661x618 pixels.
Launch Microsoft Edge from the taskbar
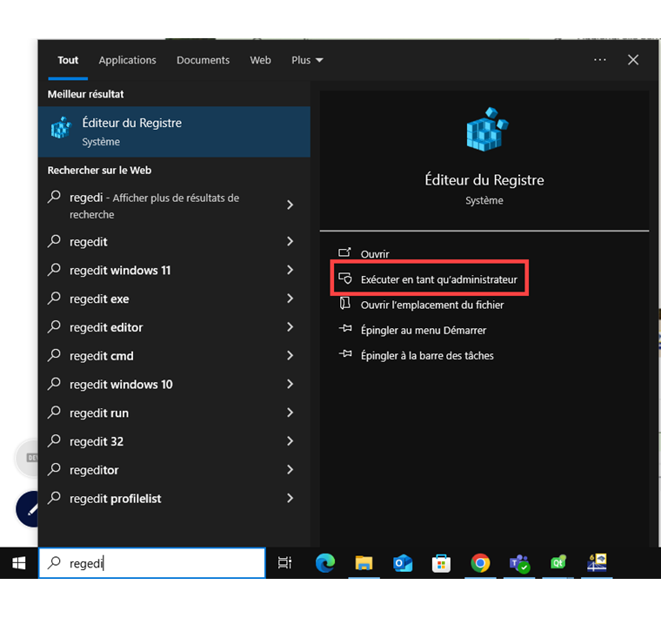tap(325, 563)
